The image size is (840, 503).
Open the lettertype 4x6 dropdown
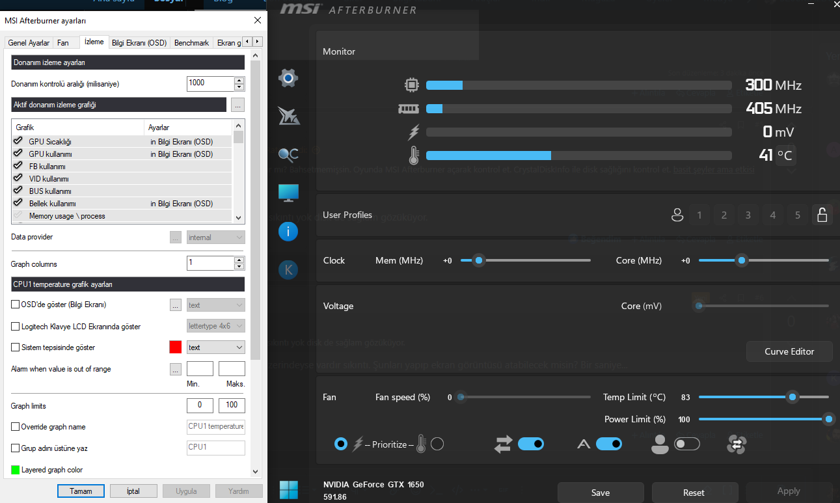215,326
